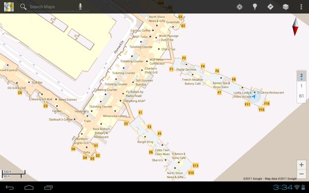Select gate marker E2
The width and height of the screenshot is (309, 193).
(126, 123)
